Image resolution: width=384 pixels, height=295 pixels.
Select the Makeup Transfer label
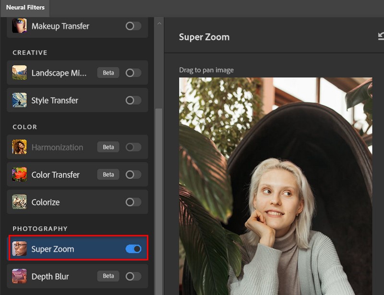click(x=60, y=26)
